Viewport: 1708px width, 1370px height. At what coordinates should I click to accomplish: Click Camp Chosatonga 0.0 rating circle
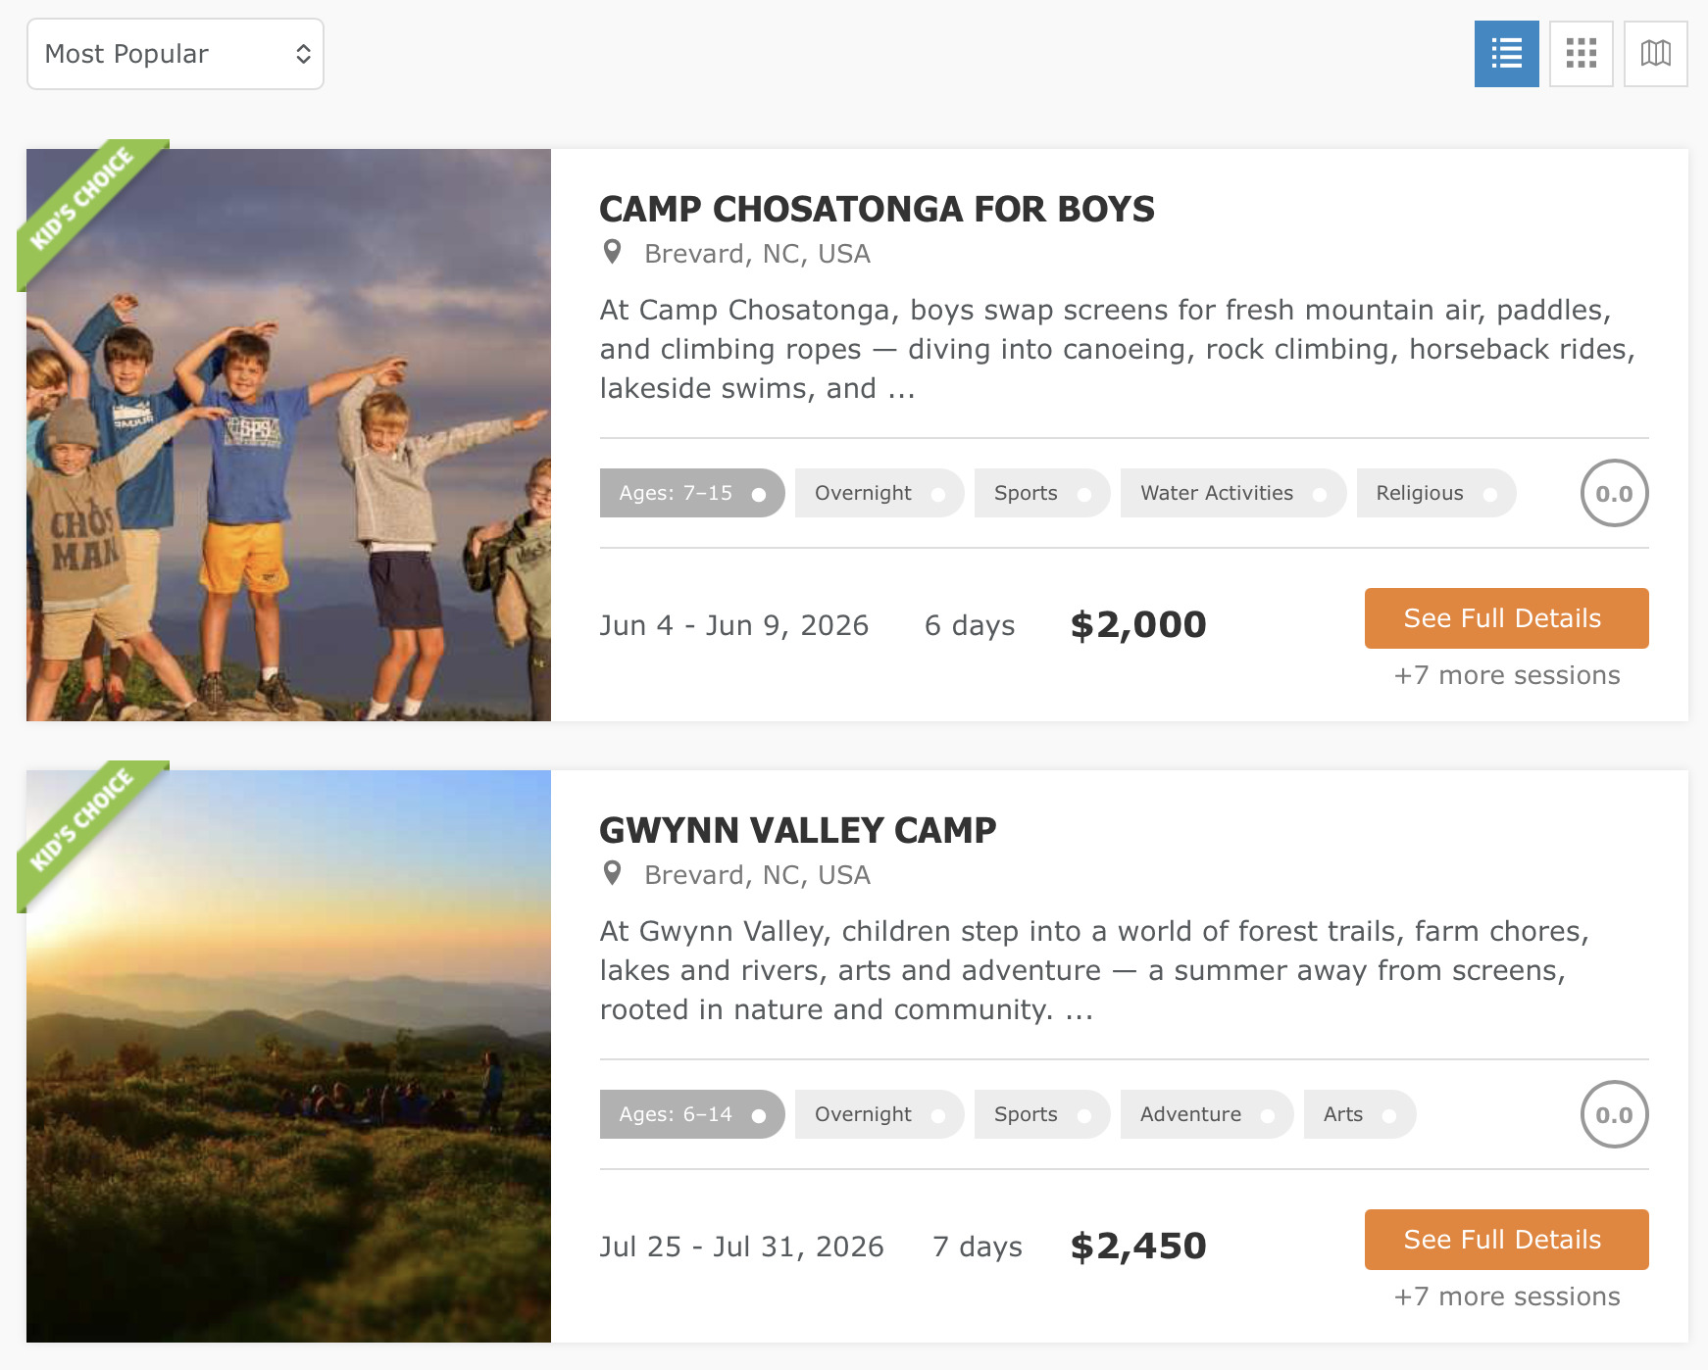pos(1614,493)
